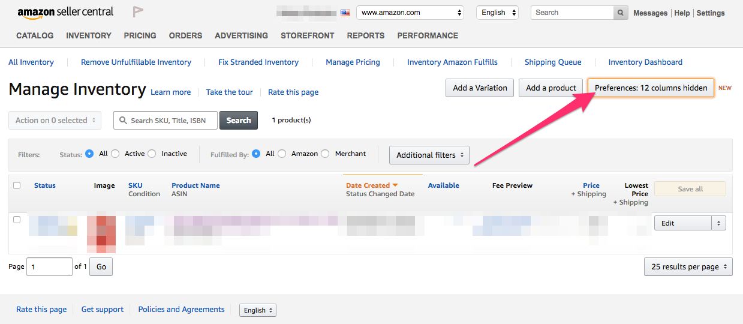Screen dimensions: 743x324
Task: Click the Amazon Seller Central logo
Action: 64,13
